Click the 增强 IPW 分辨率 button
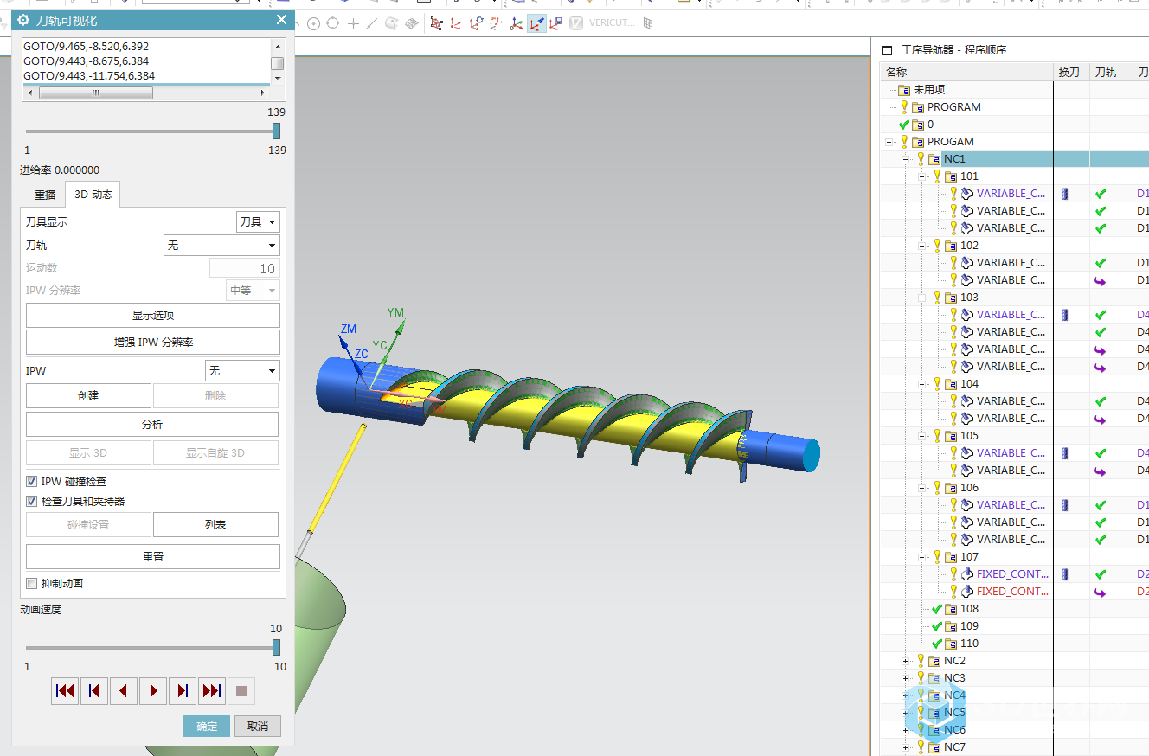Image resolution: width=1149 pixels, height=756 pixels. [x=153, y=343]
